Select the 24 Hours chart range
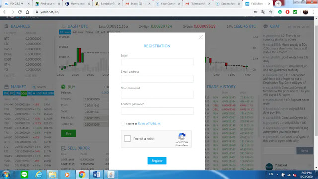 (78, 32)
